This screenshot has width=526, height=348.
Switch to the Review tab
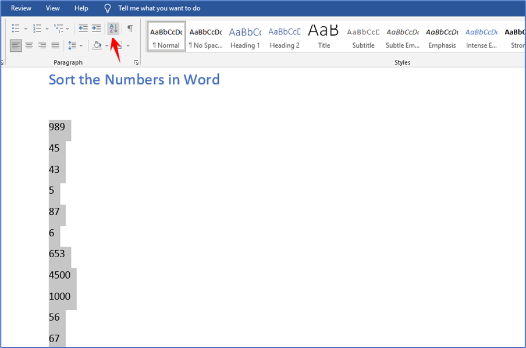[20, 8]
